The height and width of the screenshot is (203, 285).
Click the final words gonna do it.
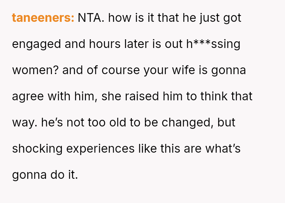point(45,175)
